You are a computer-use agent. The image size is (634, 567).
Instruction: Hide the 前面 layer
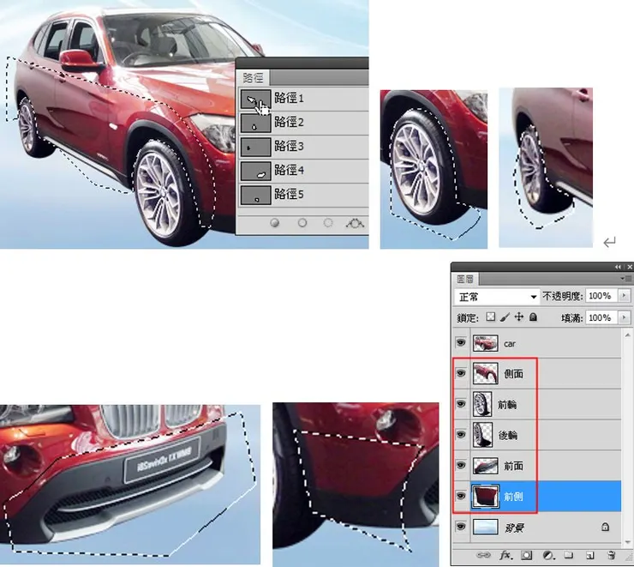pyautogui.click(x=461, y=465)
